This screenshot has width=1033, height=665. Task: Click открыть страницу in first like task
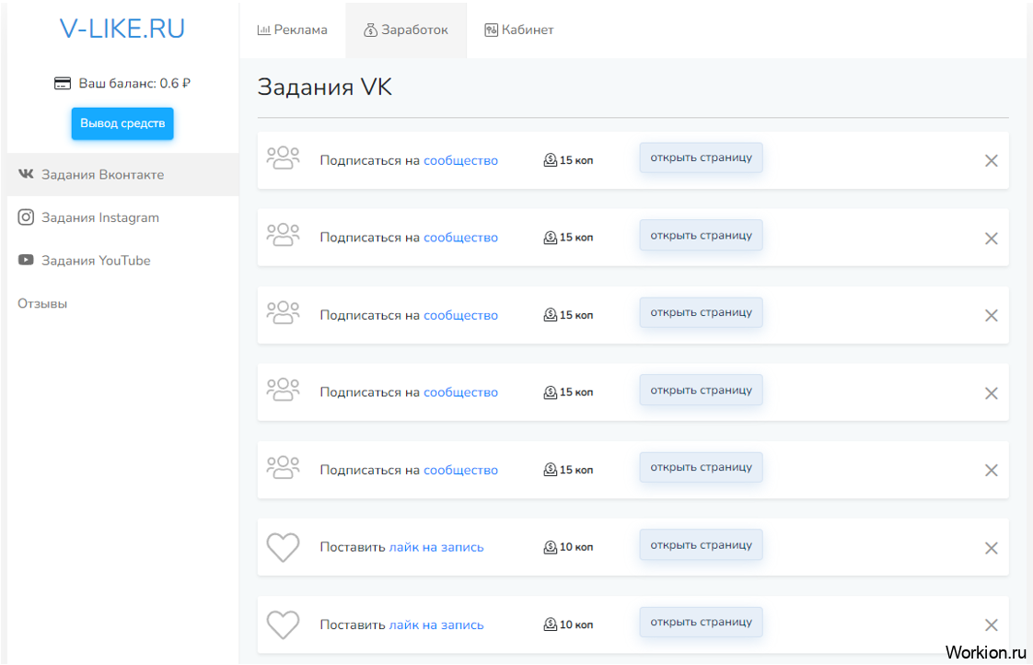(701, 545)
